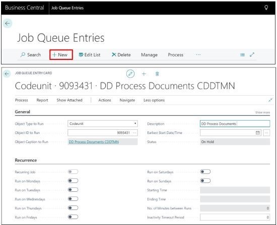The height and width of the screenshot is (225, 277).
Task: Open the calendar picker for Earliest Start Date/Time
Action: coord(258,132)
